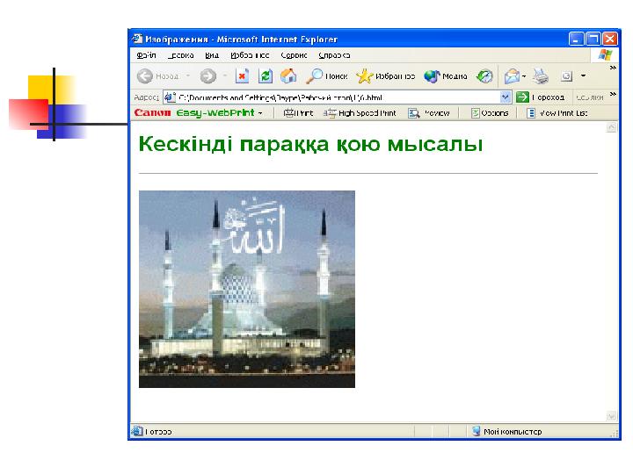The height and width of the screenshot is (474, 633).
Task: Open Favorites (Избранное) star icon
Action: coord(386,75)
